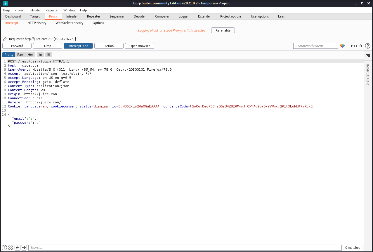Open the hamburger menu in the message editor
373x252 pixels.
point(49,55)
